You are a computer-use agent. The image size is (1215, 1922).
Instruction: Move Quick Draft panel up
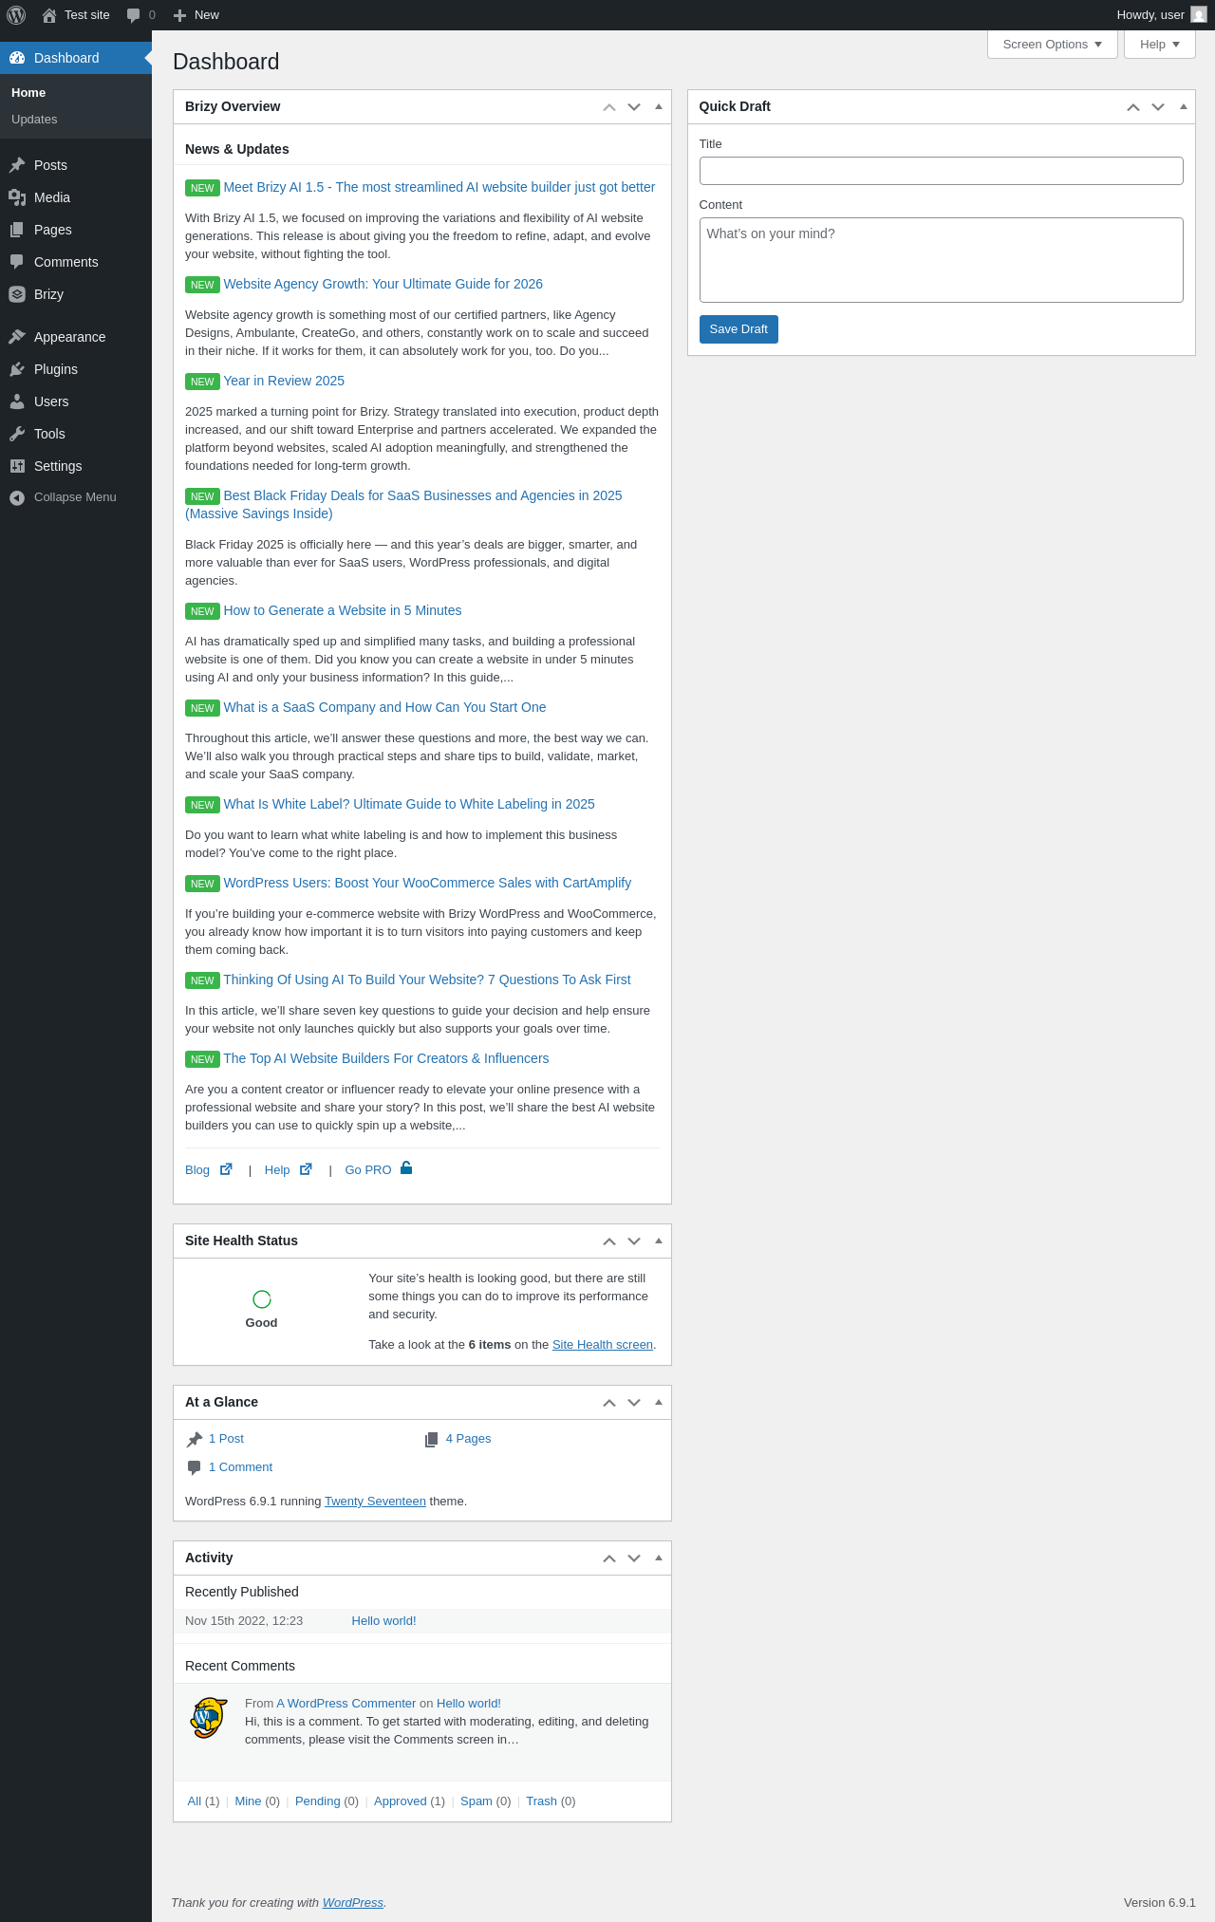[x=1133, y=107]
